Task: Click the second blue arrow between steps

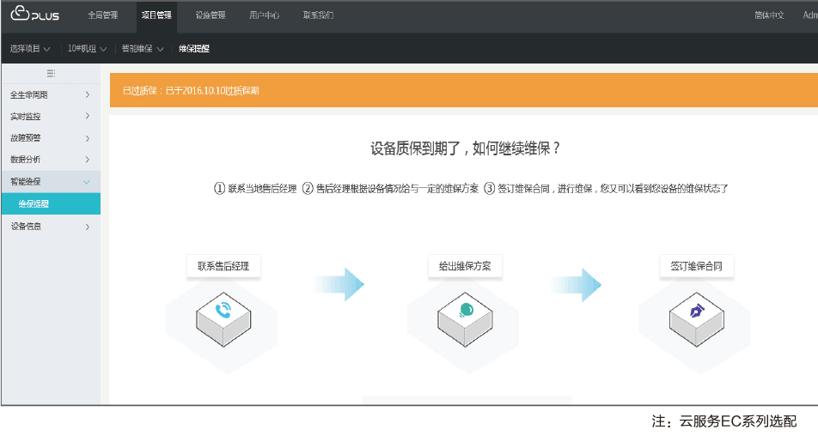Action: (x=577, y=284)
